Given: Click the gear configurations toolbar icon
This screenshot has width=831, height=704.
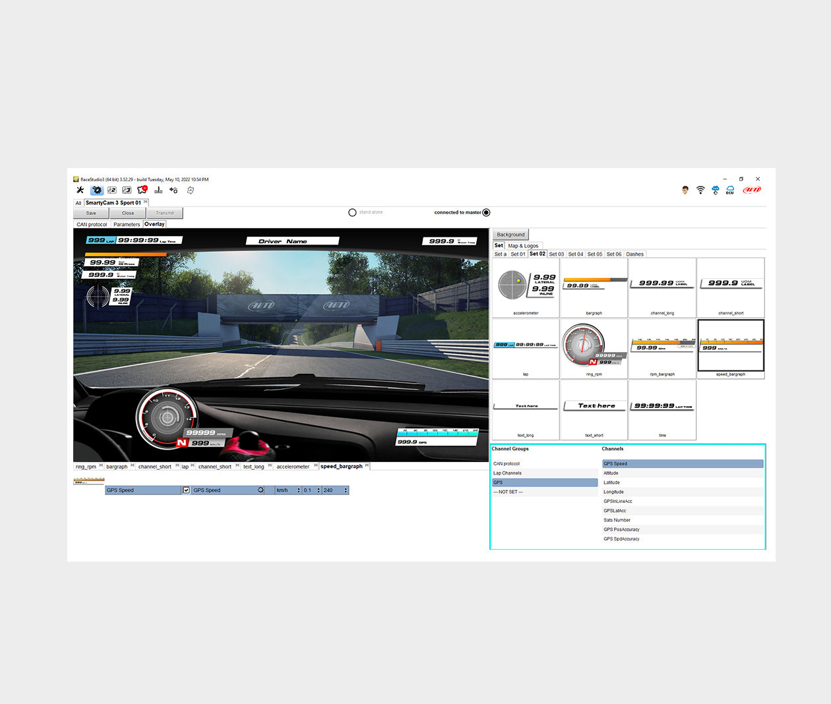Looking at the screenshot, I should point(96,190).
